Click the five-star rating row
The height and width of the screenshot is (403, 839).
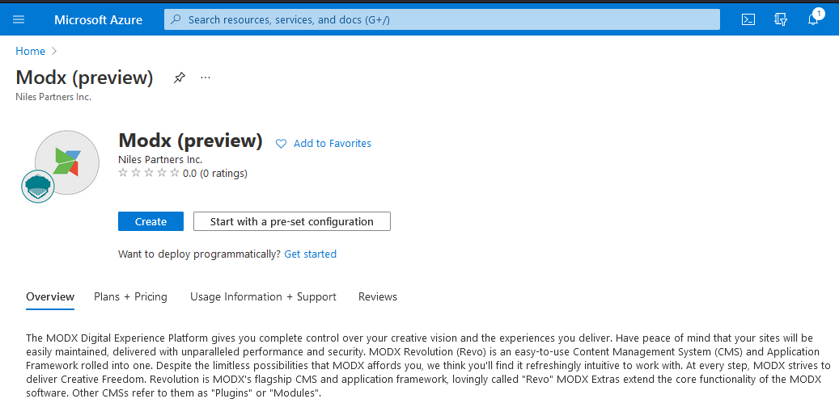pyautogui.click(x=149, y=173)
